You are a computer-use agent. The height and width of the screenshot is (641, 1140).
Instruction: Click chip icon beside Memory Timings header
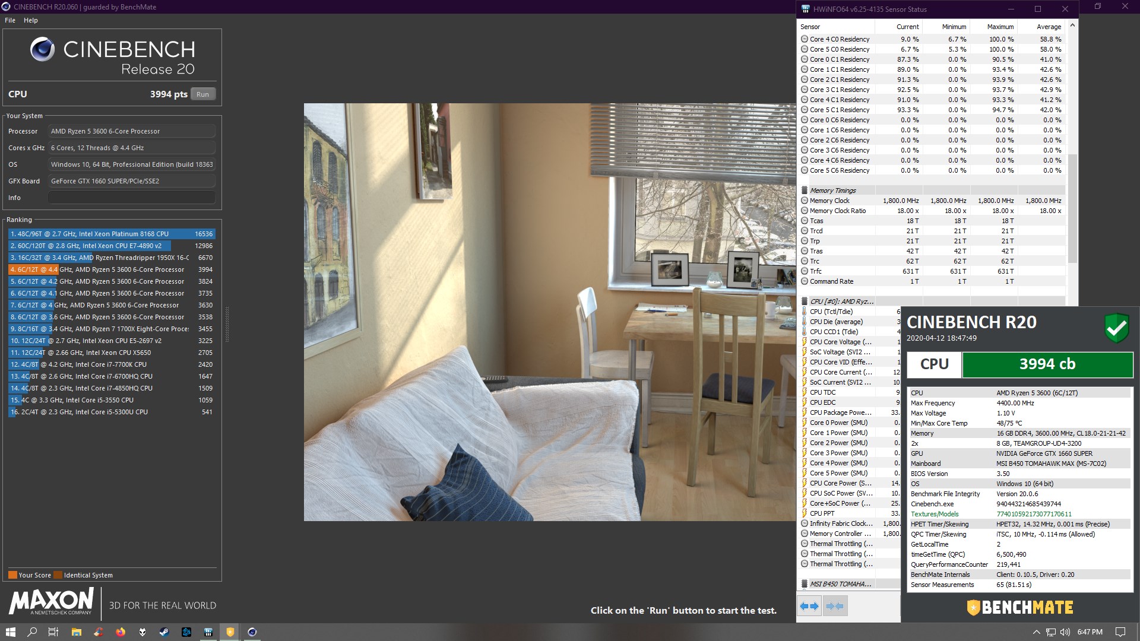click(805, 191)
